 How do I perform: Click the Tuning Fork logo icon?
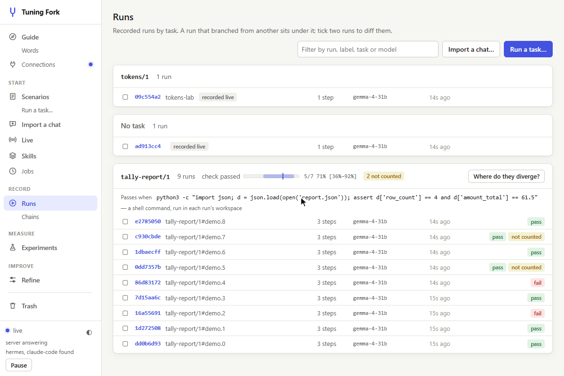(x=13, y=12)
